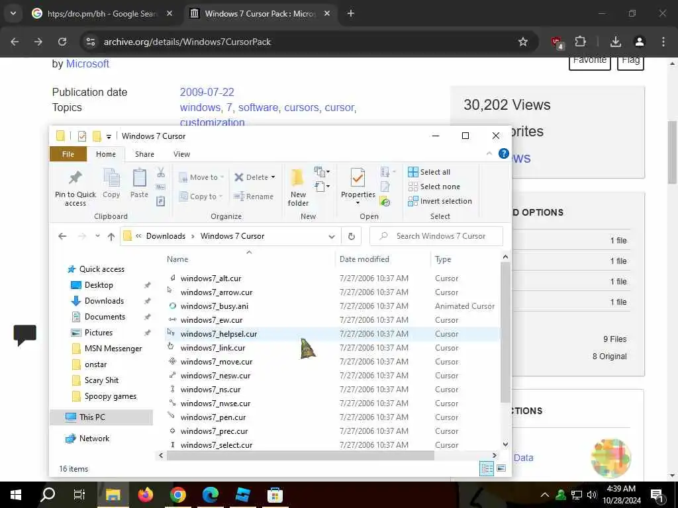Click the Copy ribbon icon
The height and width of the screenshot is (508, 678).
point(111,178)
